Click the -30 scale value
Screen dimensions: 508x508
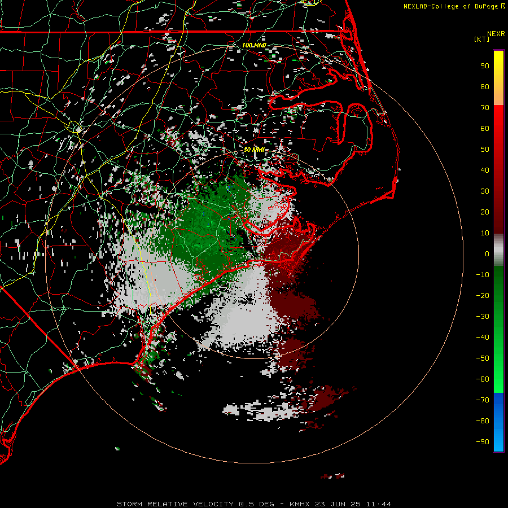(x=483, y=317)
